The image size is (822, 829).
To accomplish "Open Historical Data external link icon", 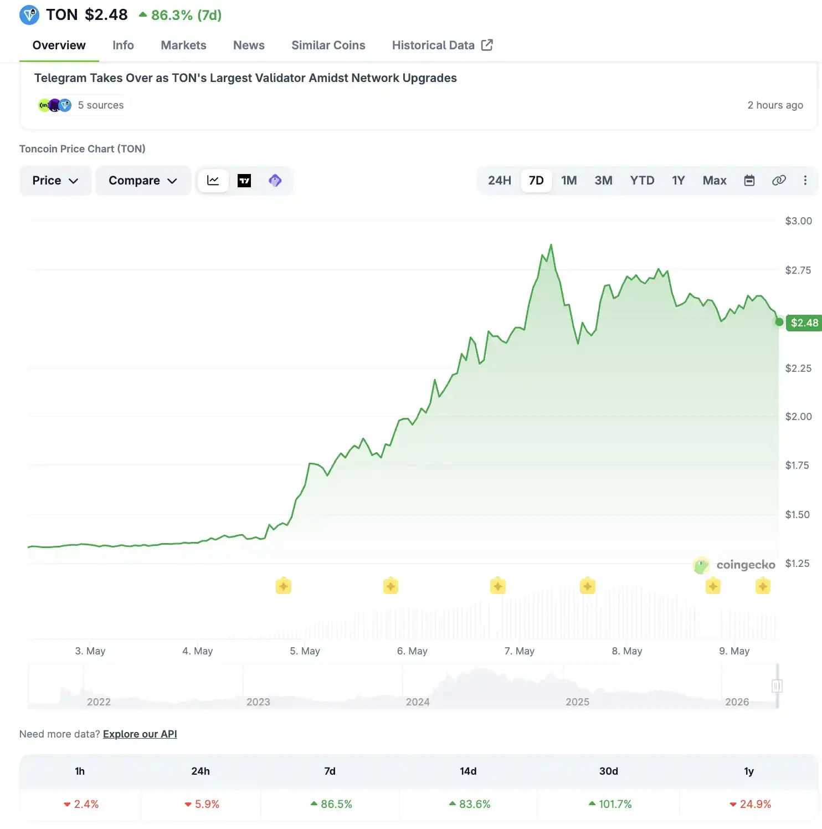I will tap(487, 45).
